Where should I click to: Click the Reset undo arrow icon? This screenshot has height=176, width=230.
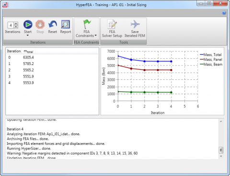pyautogui.click(x=53, y=24)
